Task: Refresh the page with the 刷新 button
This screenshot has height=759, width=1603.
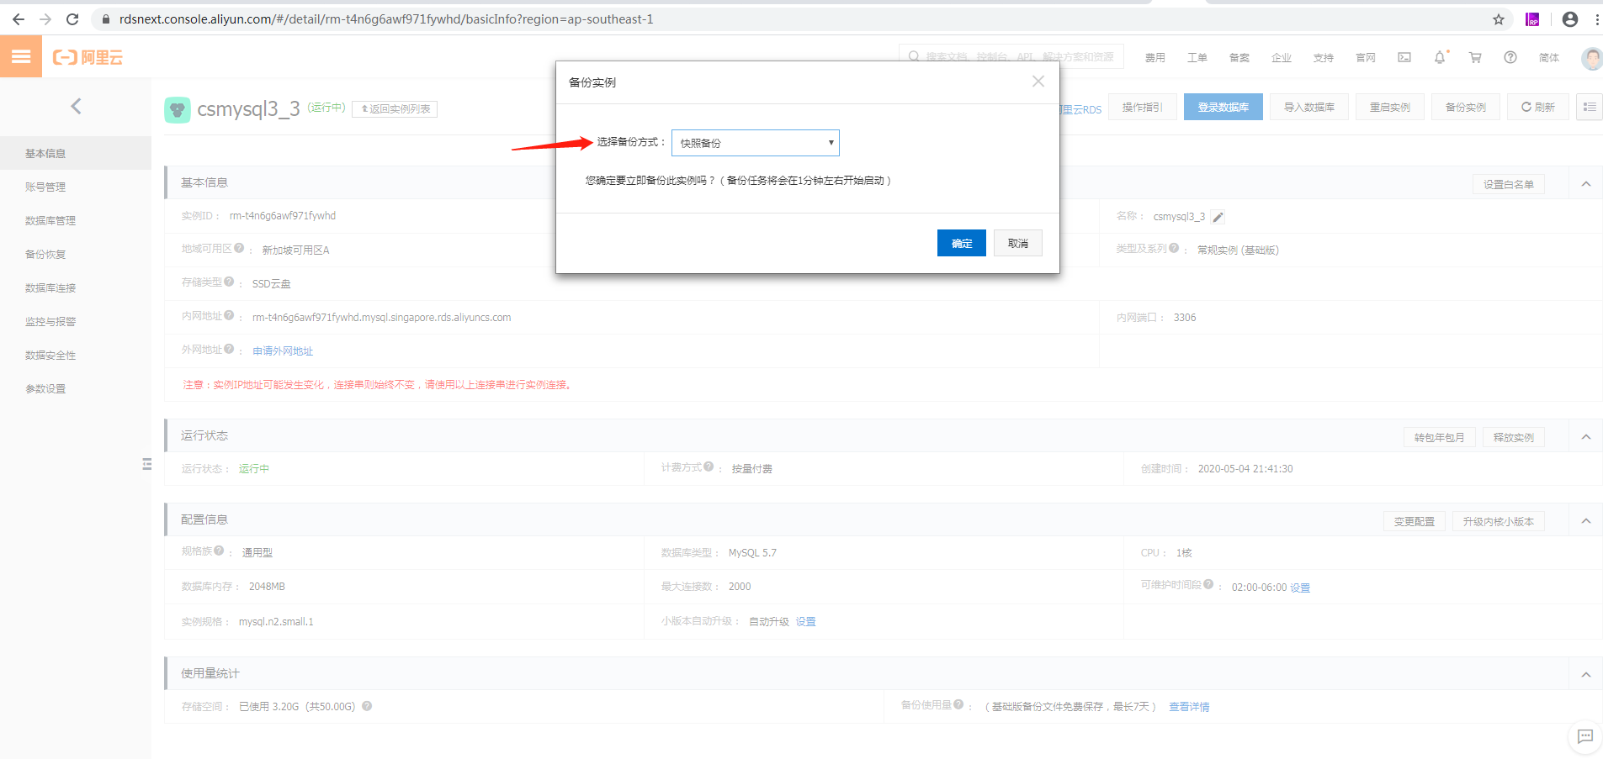Action: [1537, 107]
